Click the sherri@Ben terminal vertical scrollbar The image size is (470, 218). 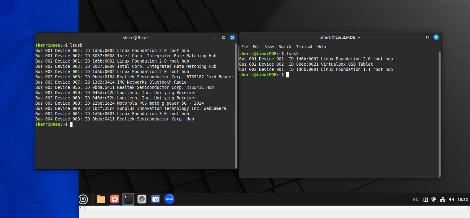(236, 106)
